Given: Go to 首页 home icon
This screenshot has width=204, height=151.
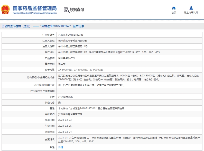Looking at the screenshot, I should pyautogui.click(x=174, y=8).
